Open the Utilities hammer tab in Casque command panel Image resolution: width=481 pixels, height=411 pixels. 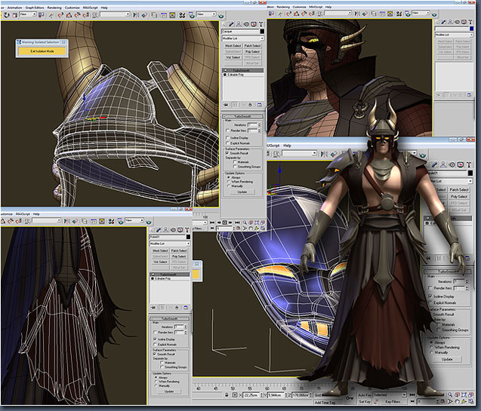[261, 23]
